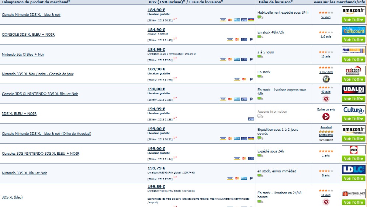Click Voir l'offre for Ubaldi
Image resolution: width=367 pixels, height=207 pixels.
(x=353, y=99)
